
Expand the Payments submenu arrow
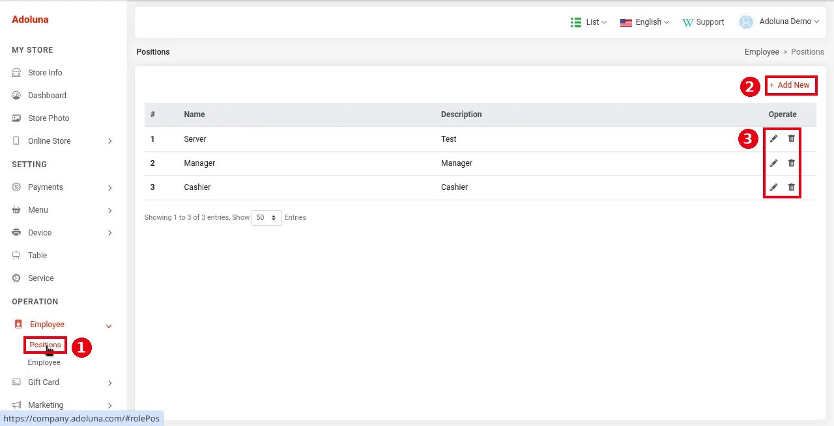click(109, 187)
